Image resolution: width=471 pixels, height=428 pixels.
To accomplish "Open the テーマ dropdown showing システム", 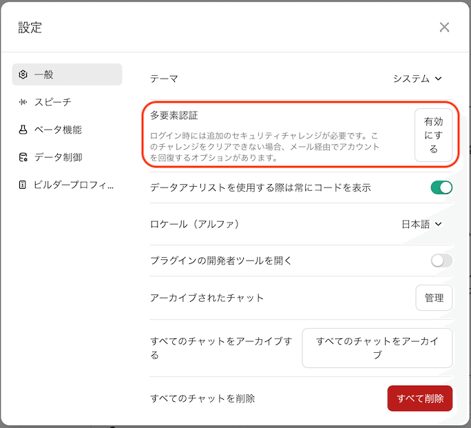I will (417, 79).
